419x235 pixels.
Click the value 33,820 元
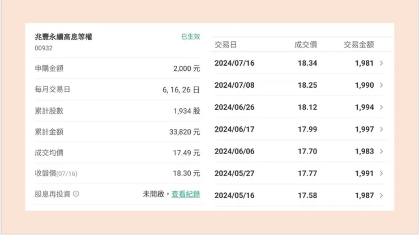point(185,132)
